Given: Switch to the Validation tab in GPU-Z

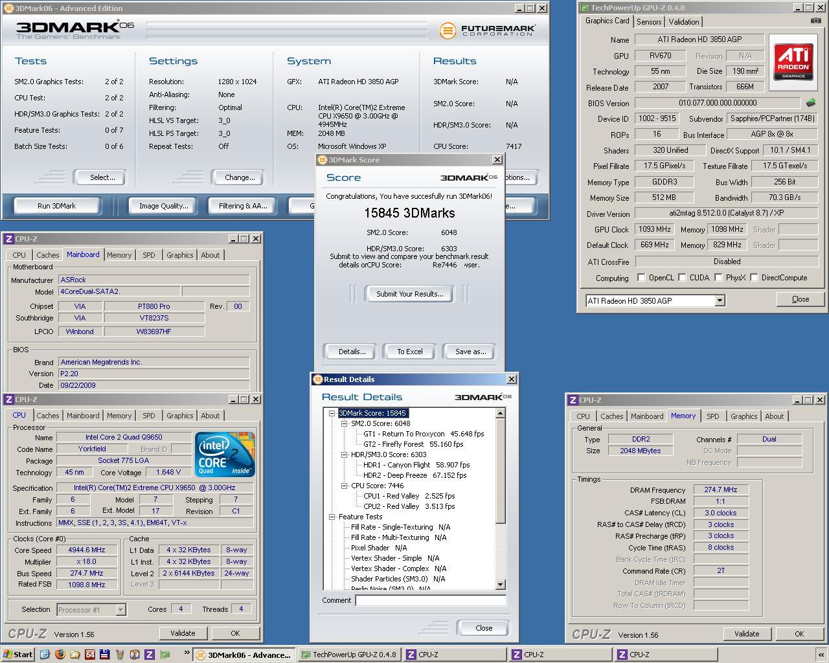Looking at the screenshot, I should 684,21.
